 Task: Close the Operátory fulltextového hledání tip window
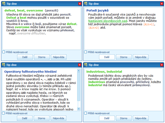click(x=80, y=65)
